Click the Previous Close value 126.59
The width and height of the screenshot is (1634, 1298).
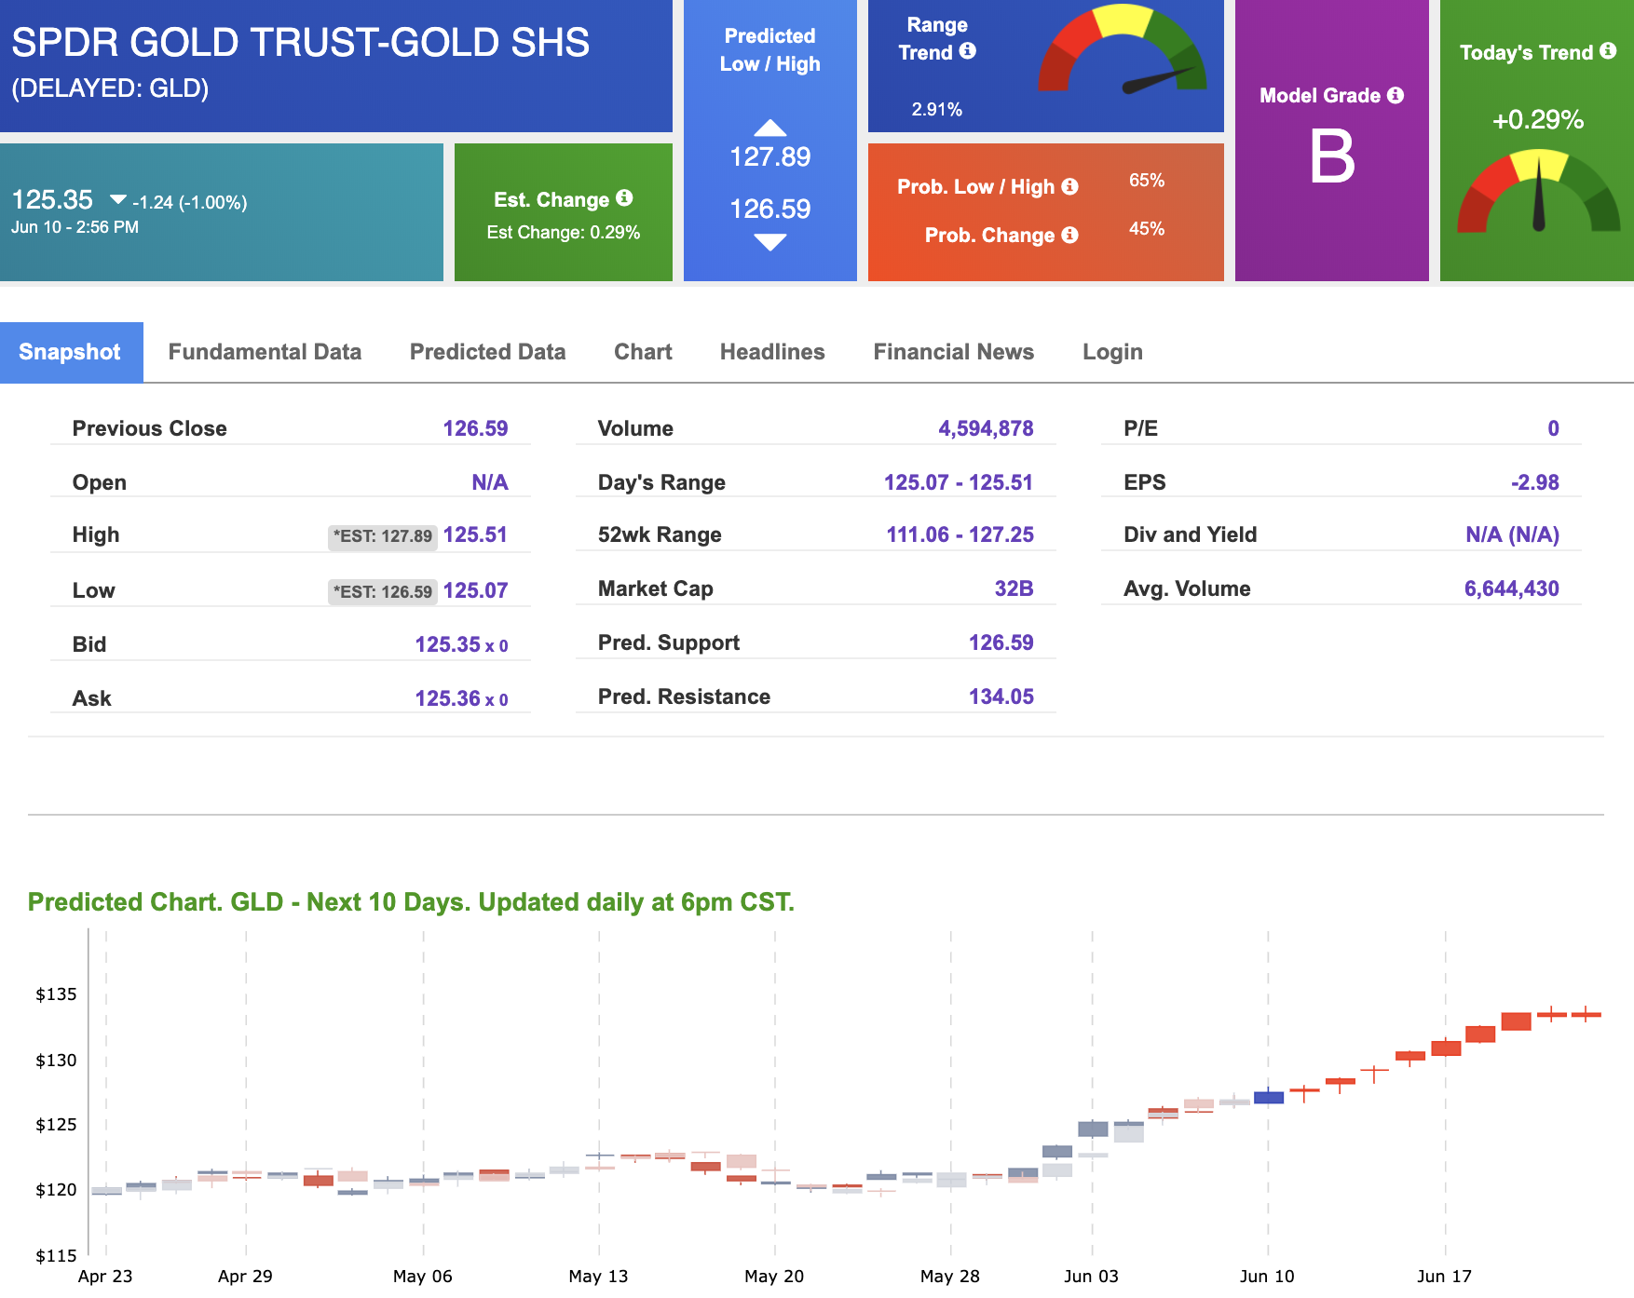475,428
